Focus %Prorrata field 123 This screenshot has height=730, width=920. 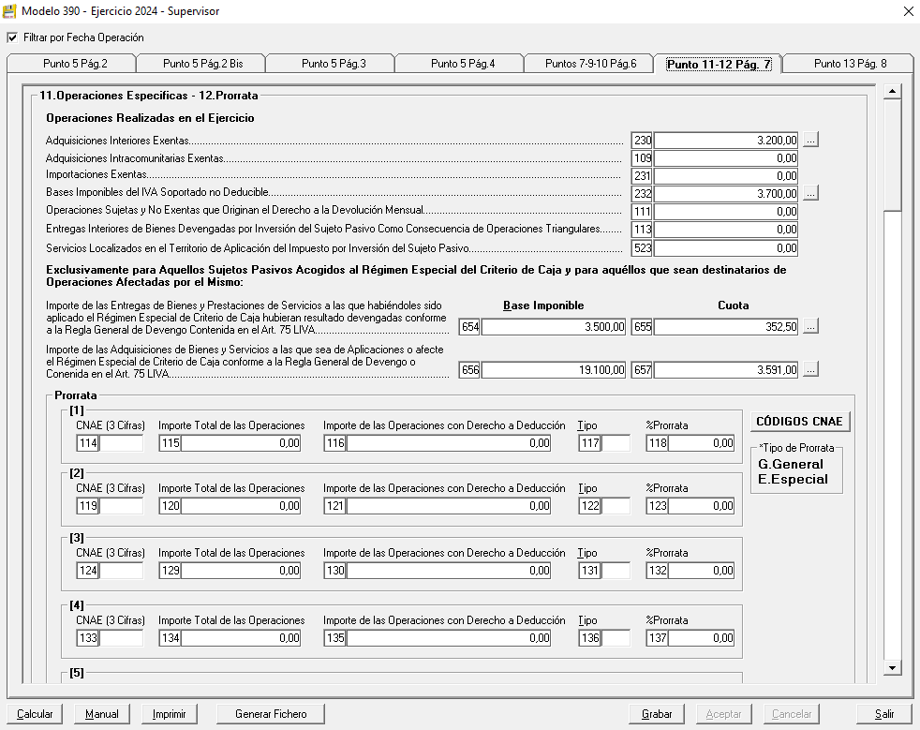(x=701, y=506)
